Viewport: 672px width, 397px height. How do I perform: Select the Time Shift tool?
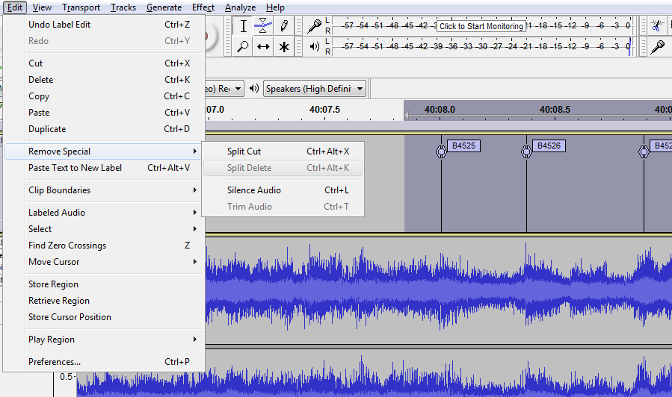pyautogui.click(x=263, y=46)
